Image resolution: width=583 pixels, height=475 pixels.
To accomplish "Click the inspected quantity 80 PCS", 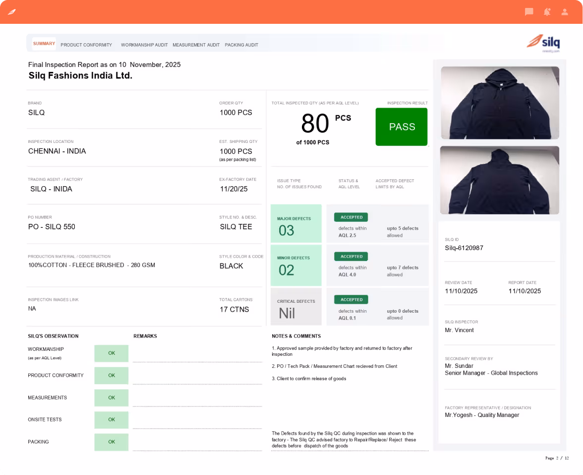I will click(x=326, y=123).
